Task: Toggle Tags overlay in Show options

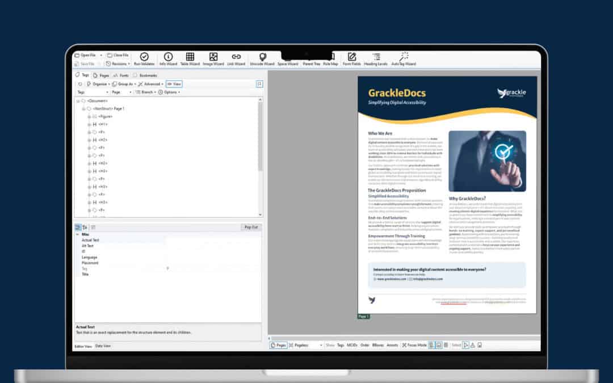Action: 341,345
